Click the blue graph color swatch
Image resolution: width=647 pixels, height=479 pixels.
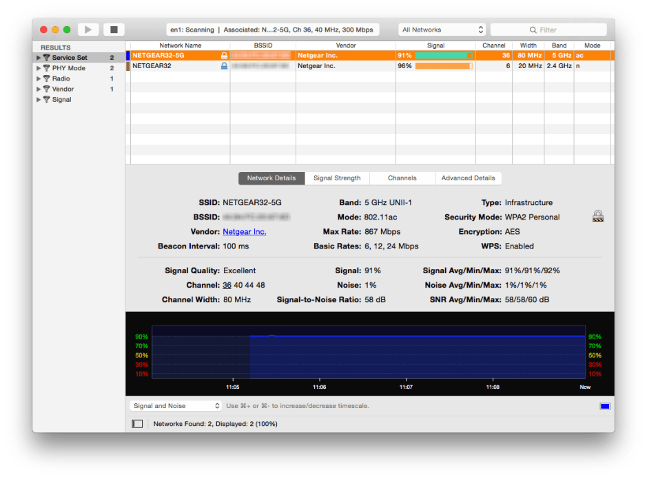pos(606,405)
